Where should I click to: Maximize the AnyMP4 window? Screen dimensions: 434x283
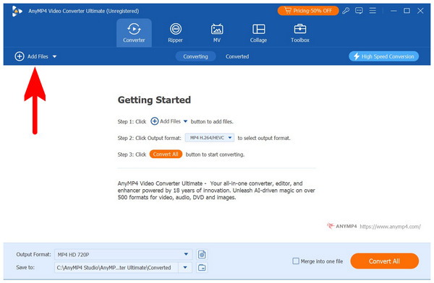coord(407,11)
